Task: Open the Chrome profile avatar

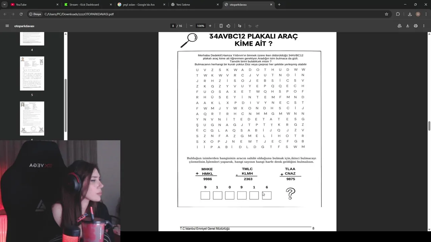Action: click(x=418, y=14)
